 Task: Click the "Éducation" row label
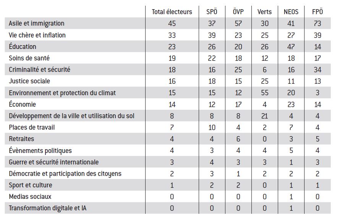click(23, 47)
